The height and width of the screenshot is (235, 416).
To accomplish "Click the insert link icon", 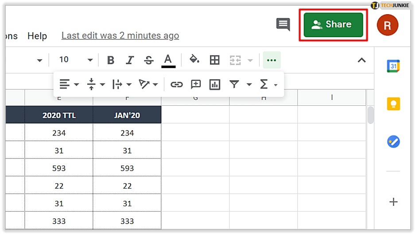I will coord(177,84).
